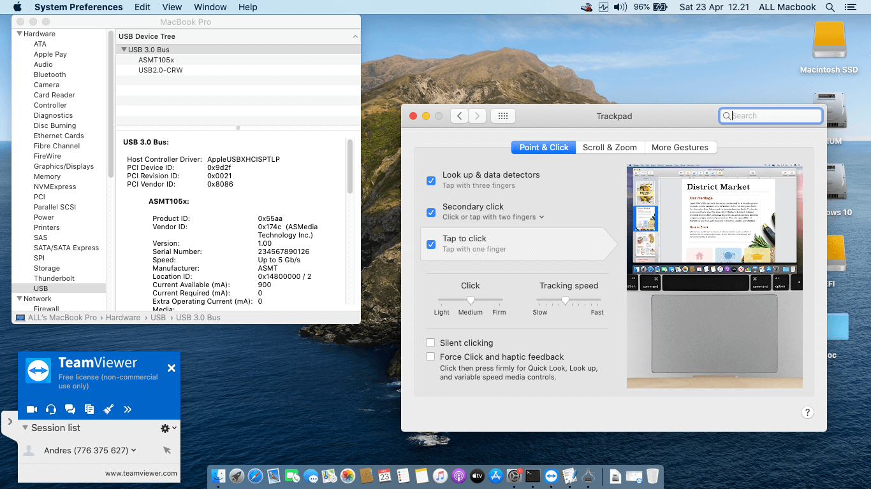The height and width of the screenshot is (489, 871).
Task: Open Notification Center list icon
Action: (849, 7)
